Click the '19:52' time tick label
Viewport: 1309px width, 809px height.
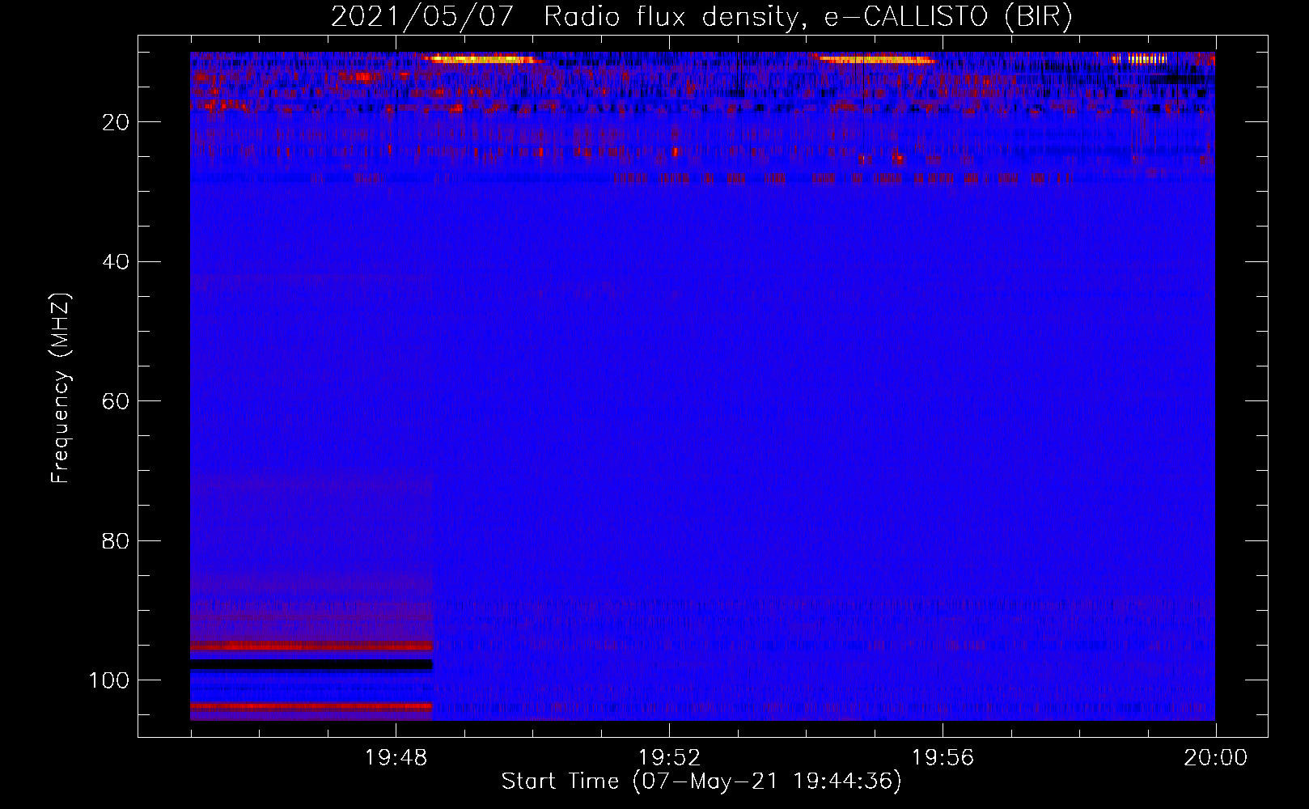click(x=669, y=758)
